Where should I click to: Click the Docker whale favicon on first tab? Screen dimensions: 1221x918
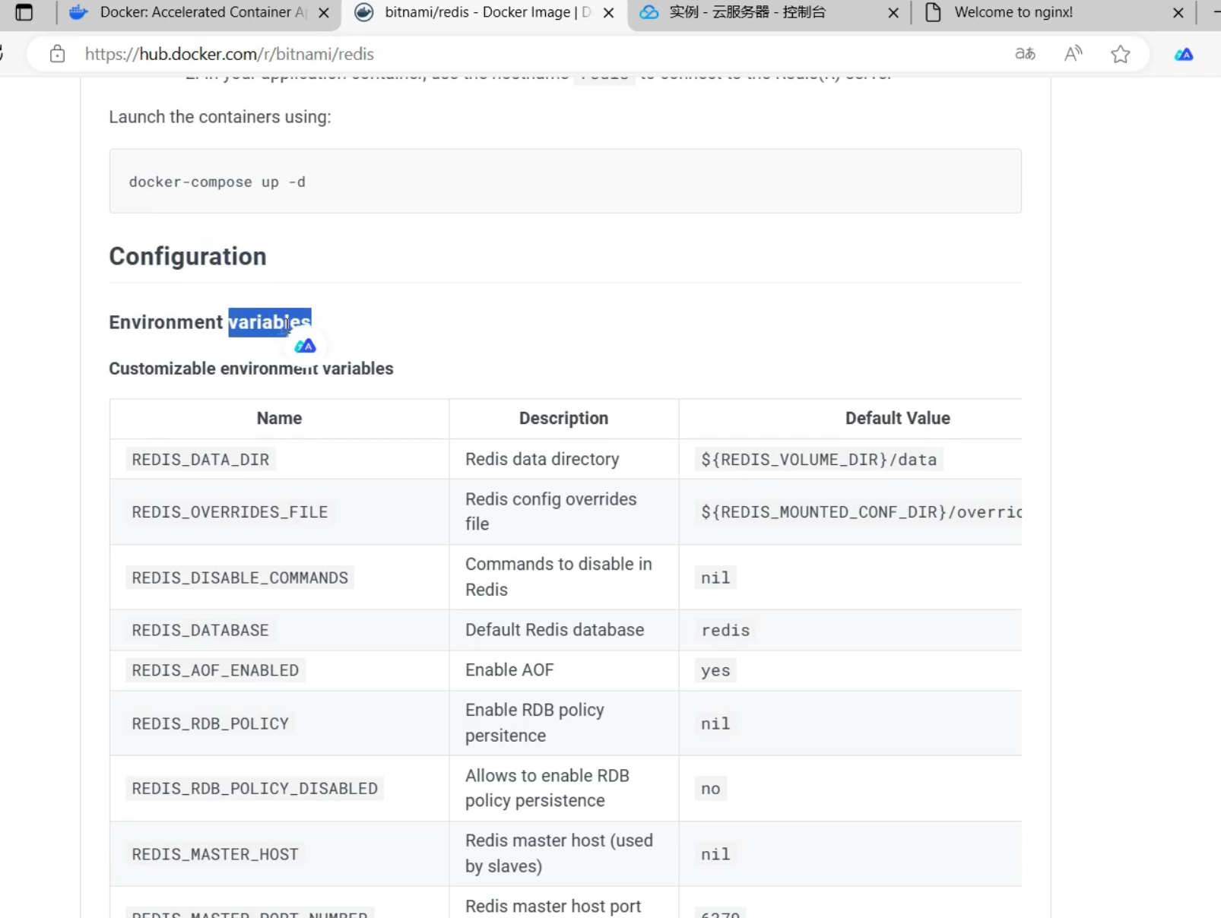click(x=78, y=12)
